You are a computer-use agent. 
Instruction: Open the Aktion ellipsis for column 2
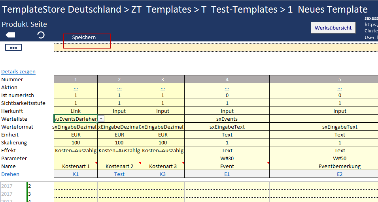coord(119,88)
